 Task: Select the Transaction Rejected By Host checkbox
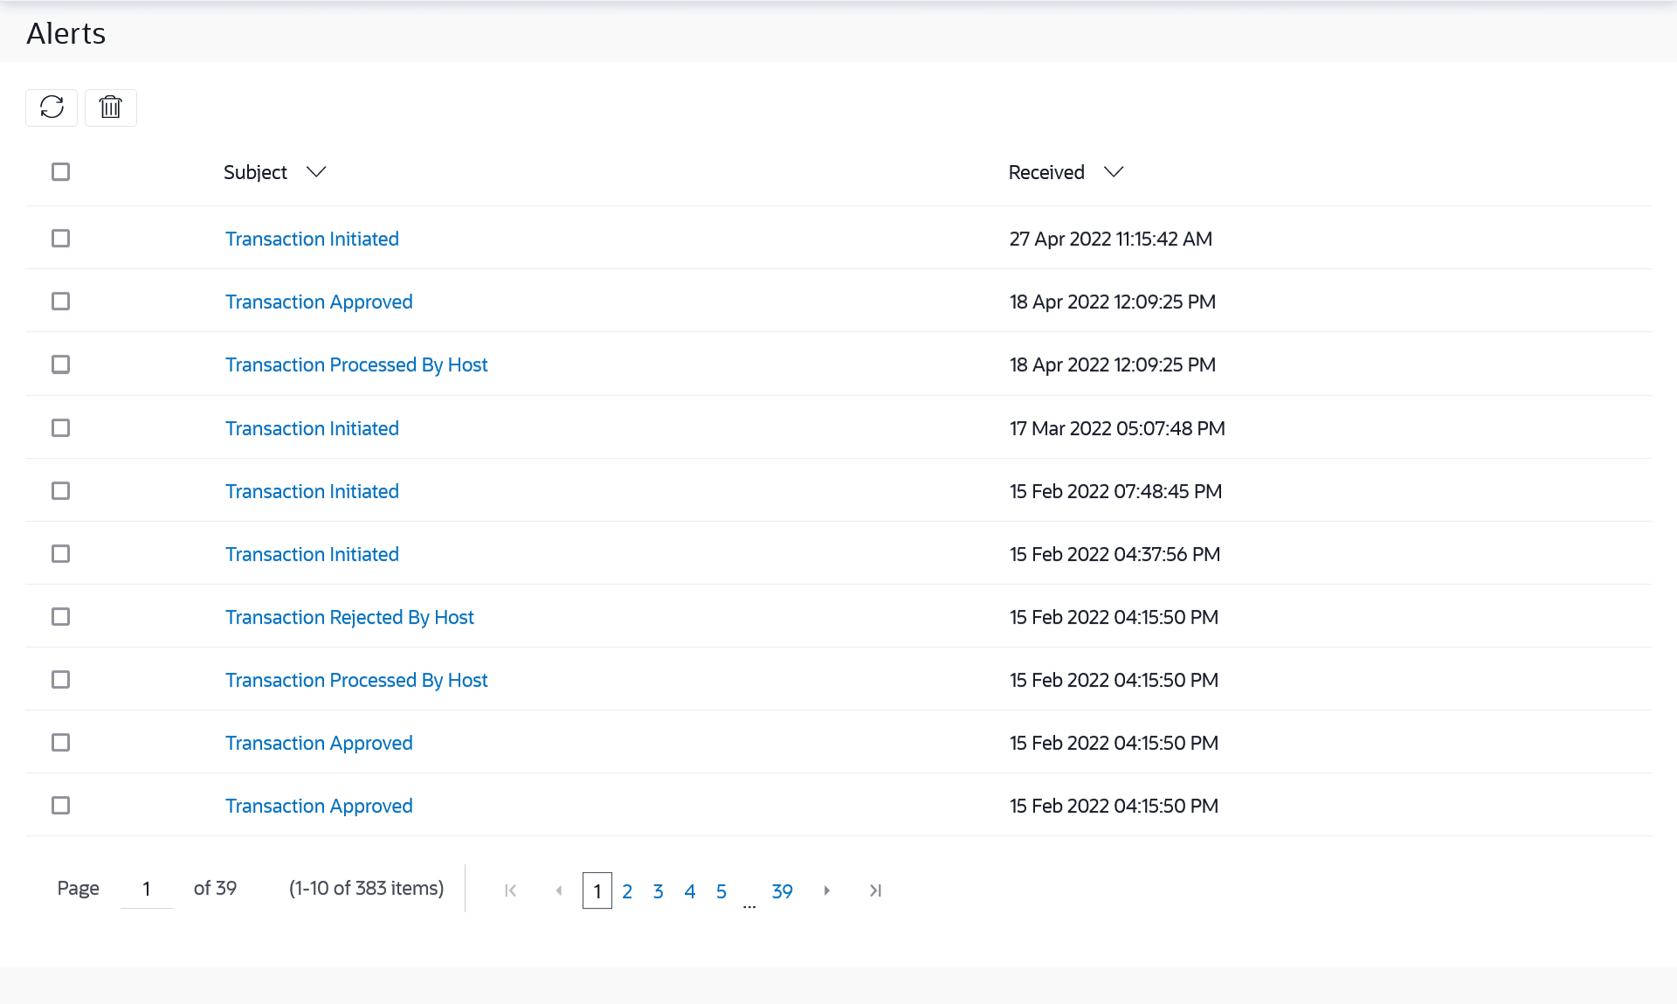click(x=60, y=617)
